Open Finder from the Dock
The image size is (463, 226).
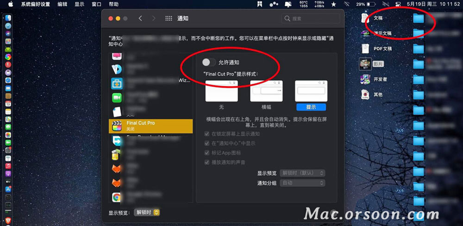[x=8, y=18]
